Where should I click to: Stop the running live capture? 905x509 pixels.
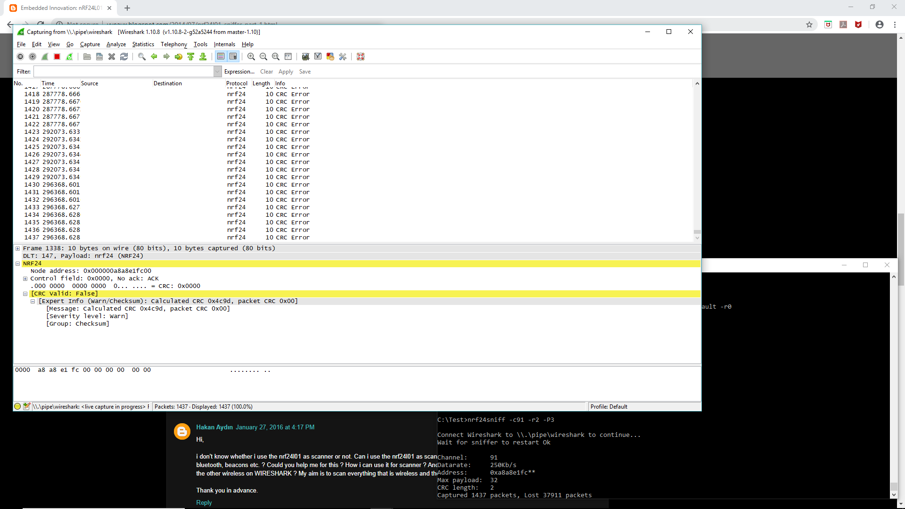click(x=57, y=57)
